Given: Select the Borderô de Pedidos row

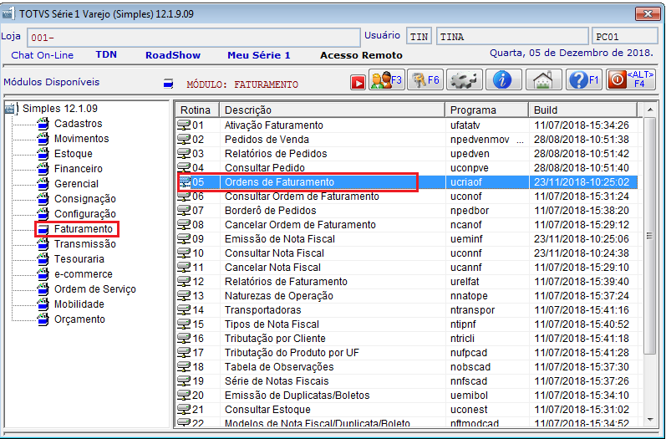Looking at the screenshot, I should [407, 211].
